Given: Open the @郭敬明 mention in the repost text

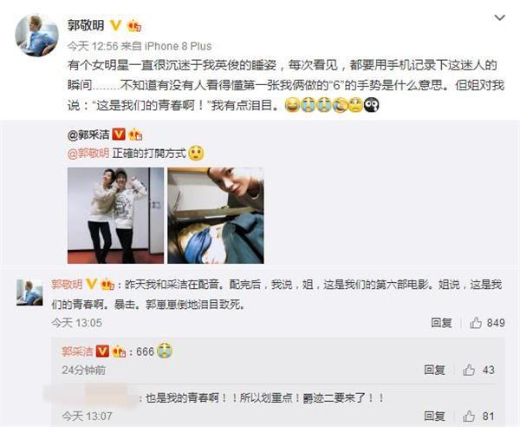Looking at the screenshot, I should point(88,154).
